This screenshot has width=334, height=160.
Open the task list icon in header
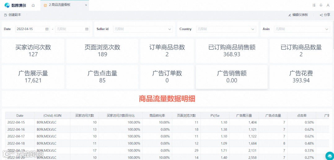point(314,5)
